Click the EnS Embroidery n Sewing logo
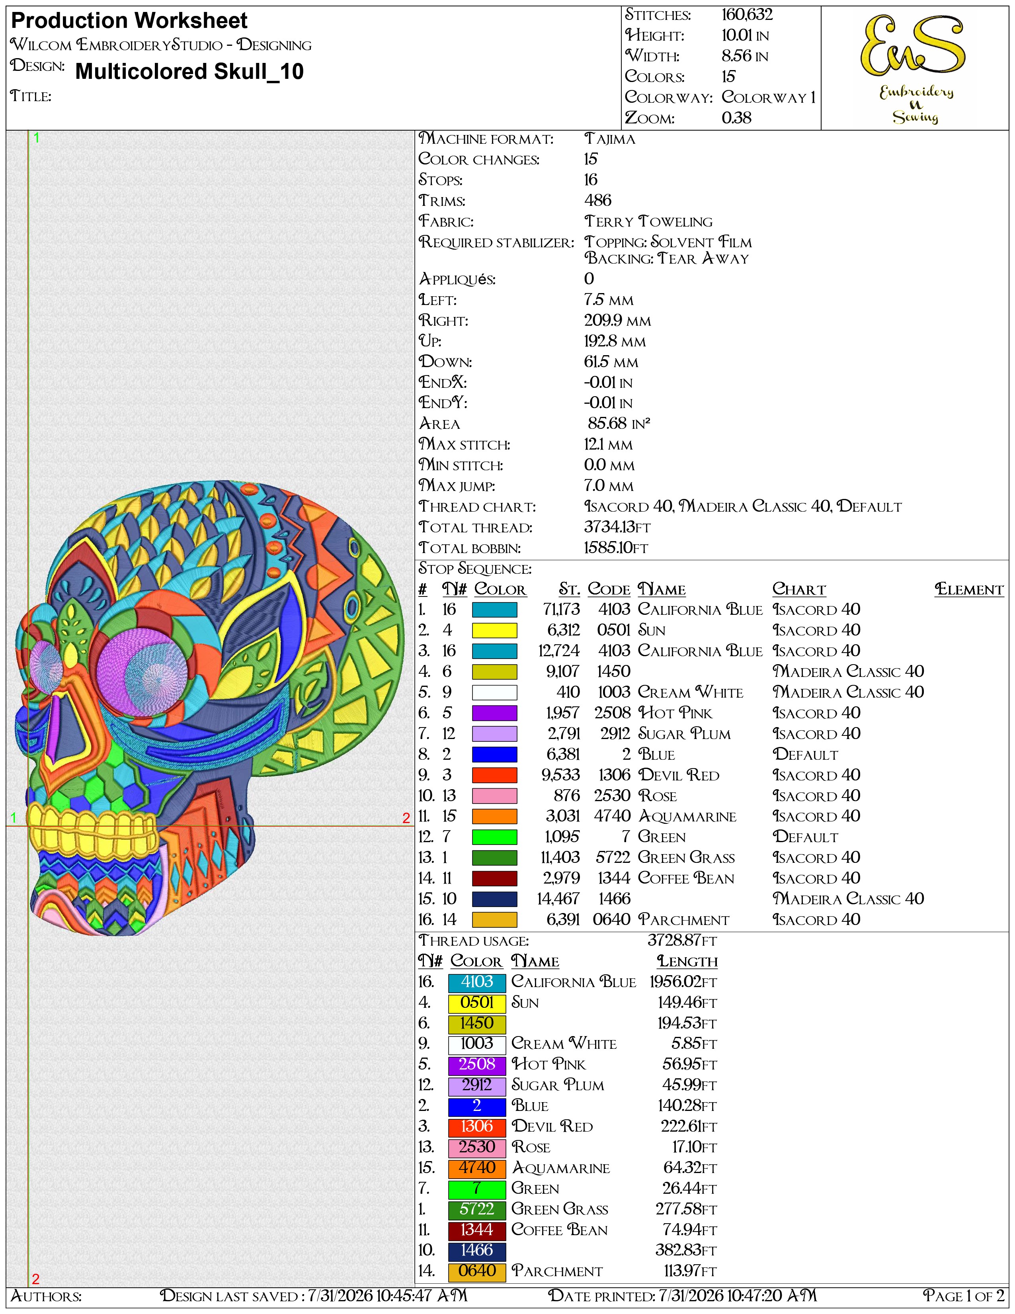 (x=914, y=68)
